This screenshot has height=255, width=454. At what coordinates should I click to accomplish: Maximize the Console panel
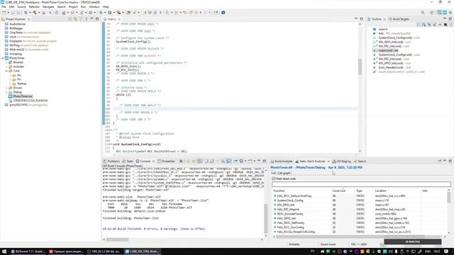[265, 161]
